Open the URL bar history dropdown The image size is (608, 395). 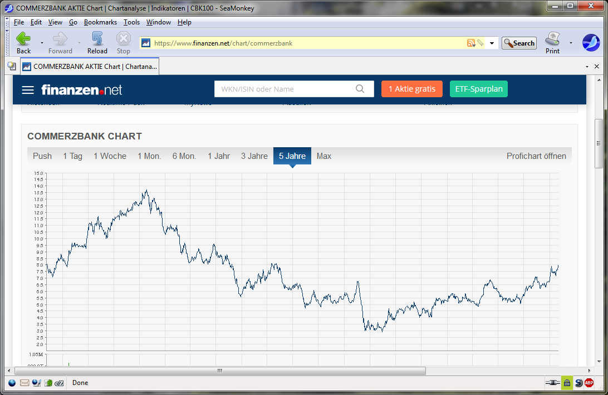coord(492,43)
